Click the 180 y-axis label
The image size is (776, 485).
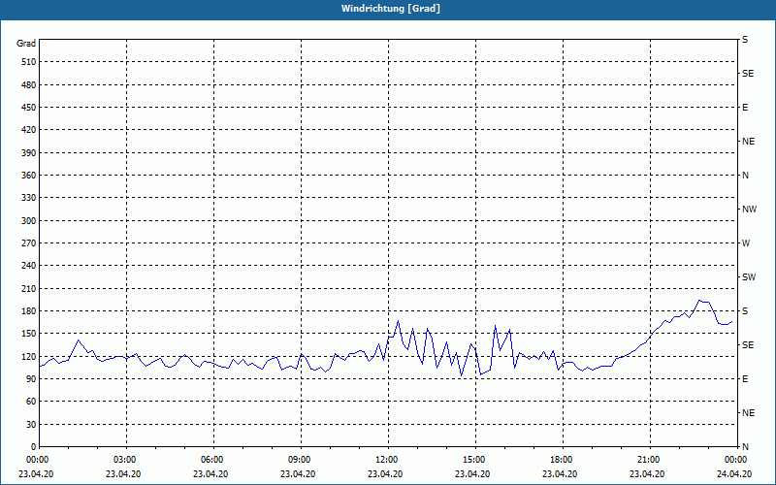click(29, 311)
